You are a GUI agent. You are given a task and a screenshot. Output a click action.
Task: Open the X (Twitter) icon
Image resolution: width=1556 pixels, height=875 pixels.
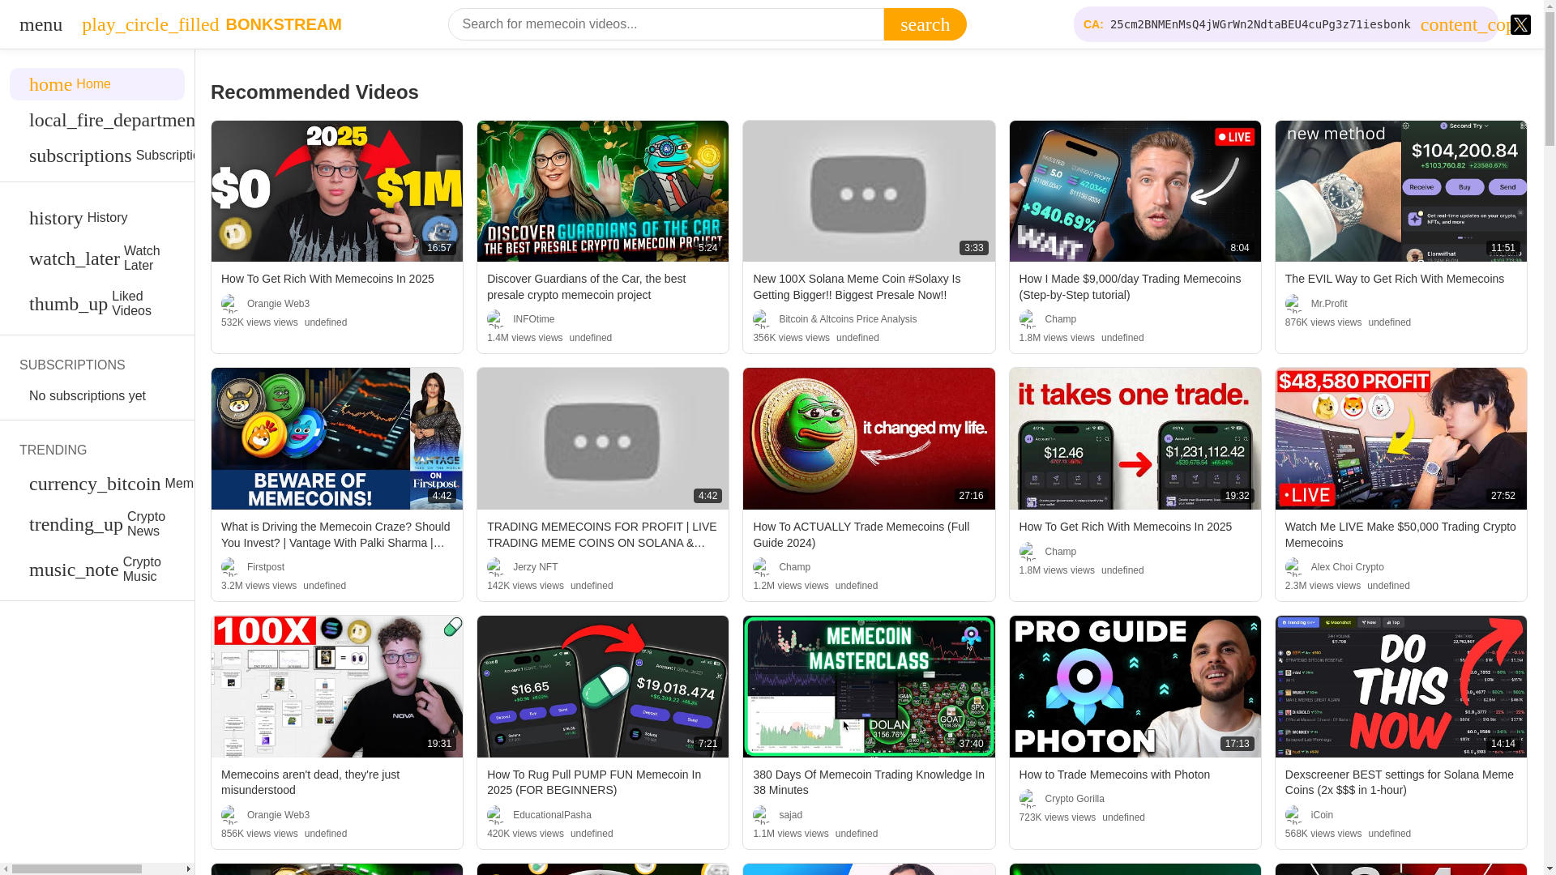pos(1520,24)
